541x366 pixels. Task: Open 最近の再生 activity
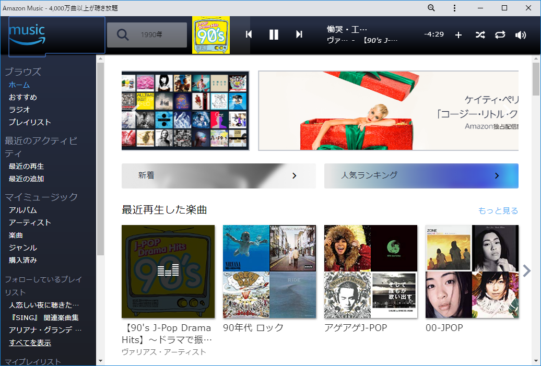(26, 166)
